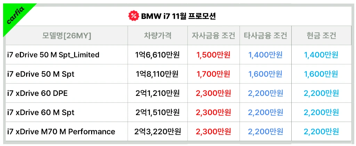Select the i7 xDrive 60 DPE model
This screenshot has height=146, width=356.
pyautogui.click(x=38, y=93)
